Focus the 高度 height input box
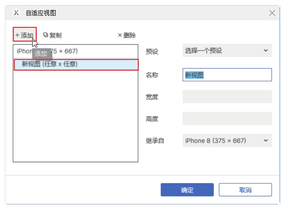The height and width of the screenshot is (208, 284). (227, 119)
